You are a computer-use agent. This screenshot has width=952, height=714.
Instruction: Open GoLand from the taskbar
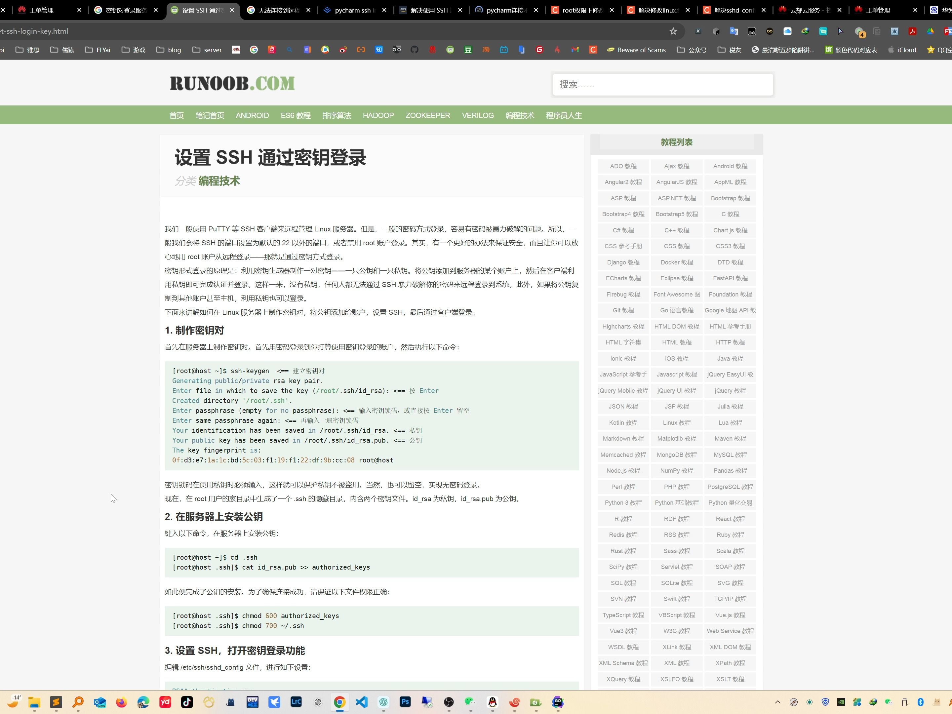point(558,702)
